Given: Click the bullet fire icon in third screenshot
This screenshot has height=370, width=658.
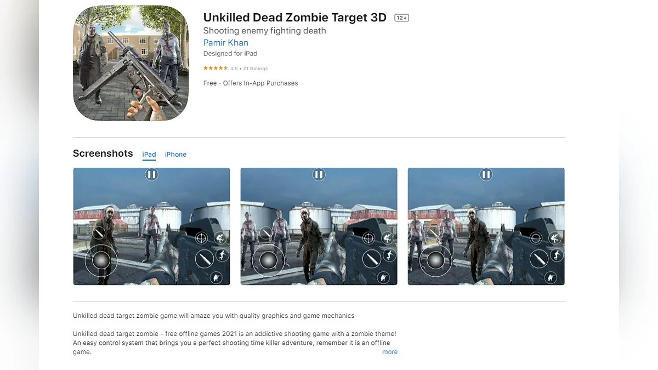Looking at the screenshot, I should click(538, 258).
